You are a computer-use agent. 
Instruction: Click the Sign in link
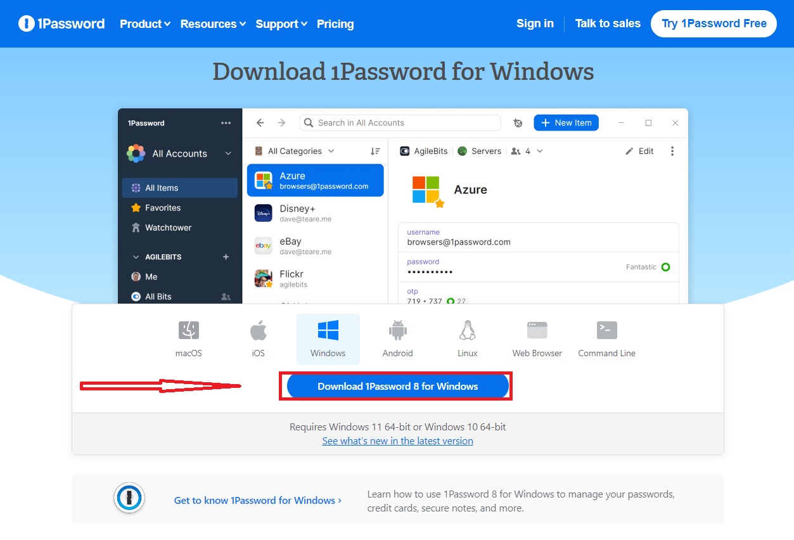pos(535,23)
